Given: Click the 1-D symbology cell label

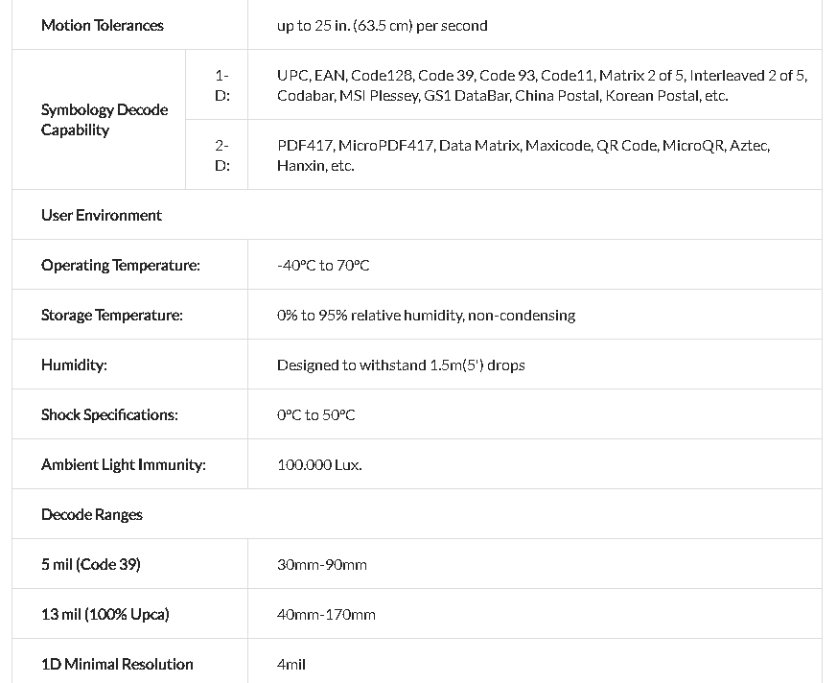Looking at the screenshot, I should tap(221, 84).
